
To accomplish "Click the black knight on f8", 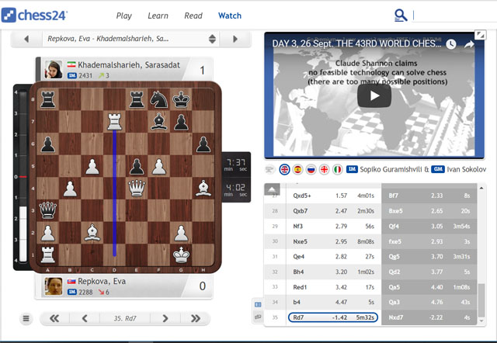I will [x=158, y=99].
